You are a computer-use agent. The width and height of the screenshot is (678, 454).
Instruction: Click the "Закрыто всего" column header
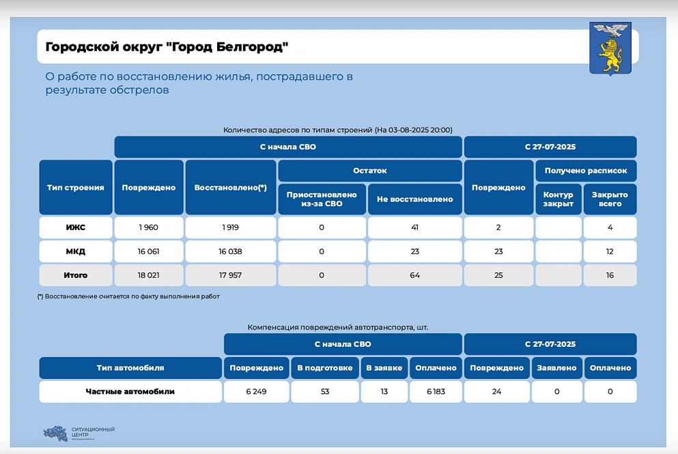tap(610, 199)
